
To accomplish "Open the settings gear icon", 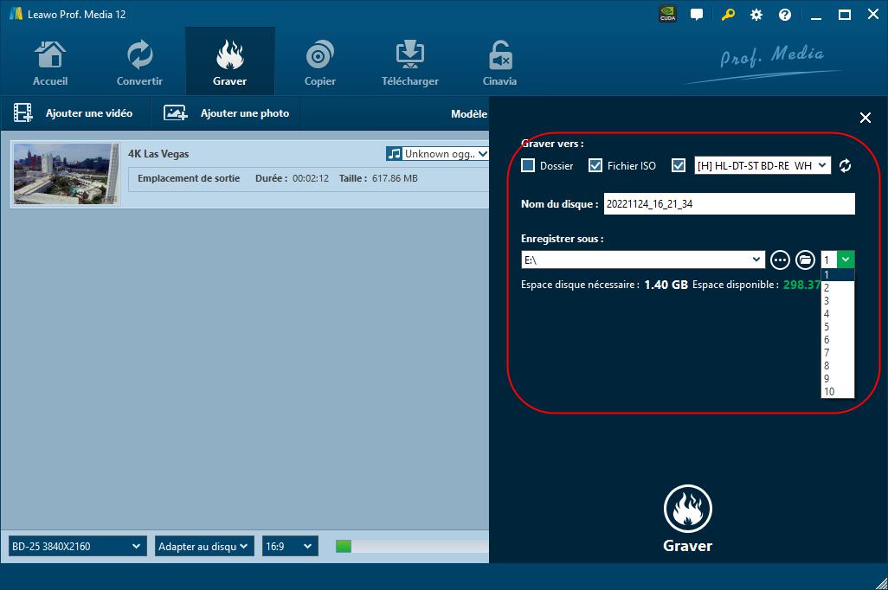I will click(x=756, y=15).
